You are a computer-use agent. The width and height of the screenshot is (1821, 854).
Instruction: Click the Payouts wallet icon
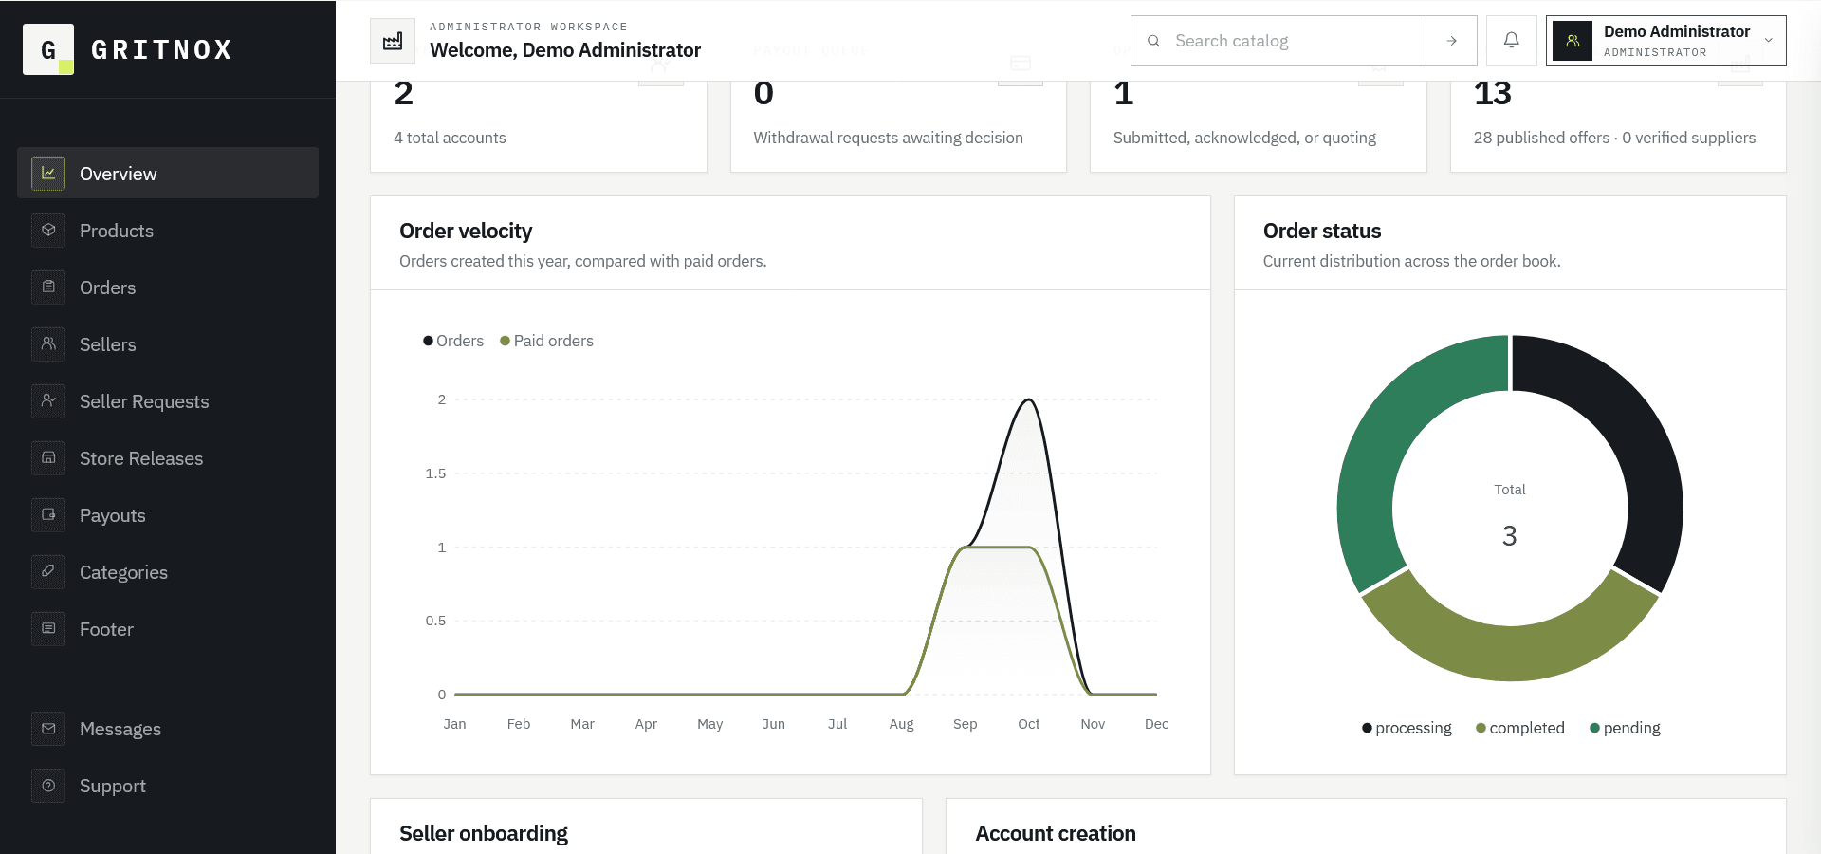click(48, 515)
